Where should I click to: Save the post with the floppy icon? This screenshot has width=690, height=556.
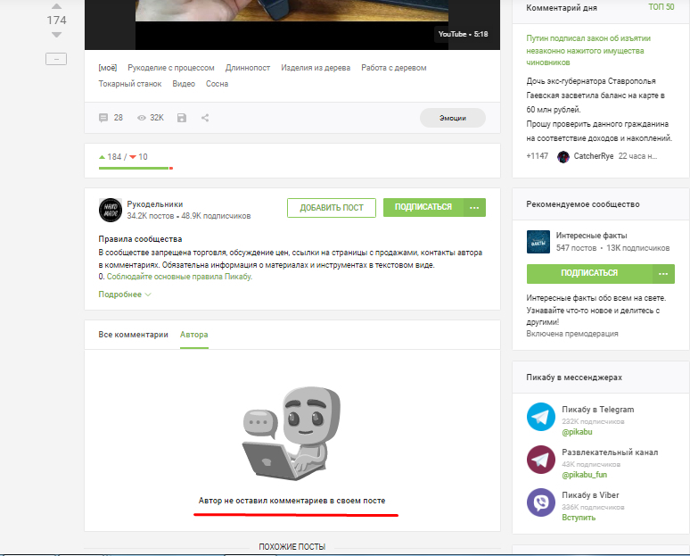182,118
